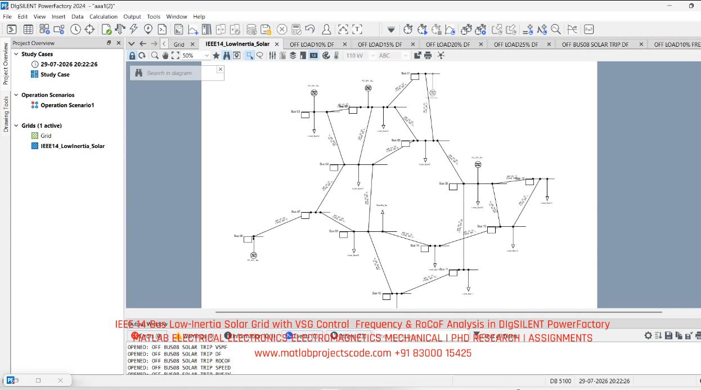Click the Freeze mode lock icon
The image size is (701, 390).
(132, 55)
